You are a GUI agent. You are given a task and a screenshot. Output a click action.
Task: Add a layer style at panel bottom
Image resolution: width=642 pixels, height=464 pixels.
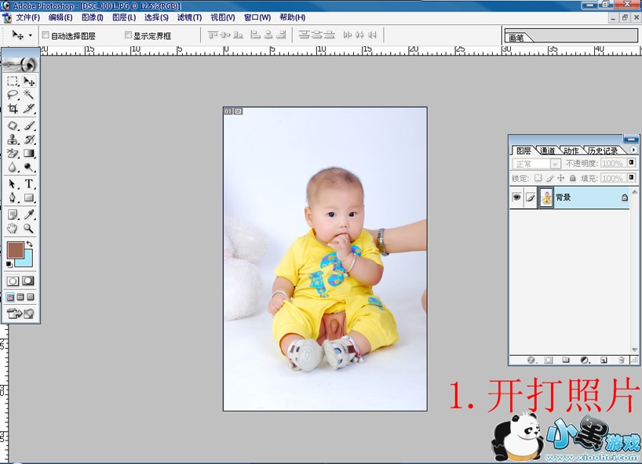point(531,361)
